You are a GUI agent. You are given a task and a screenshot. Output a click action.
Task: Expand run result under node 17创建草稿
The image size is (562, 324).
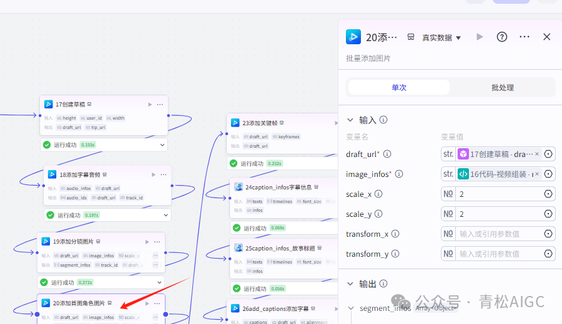tap(162, 145)
